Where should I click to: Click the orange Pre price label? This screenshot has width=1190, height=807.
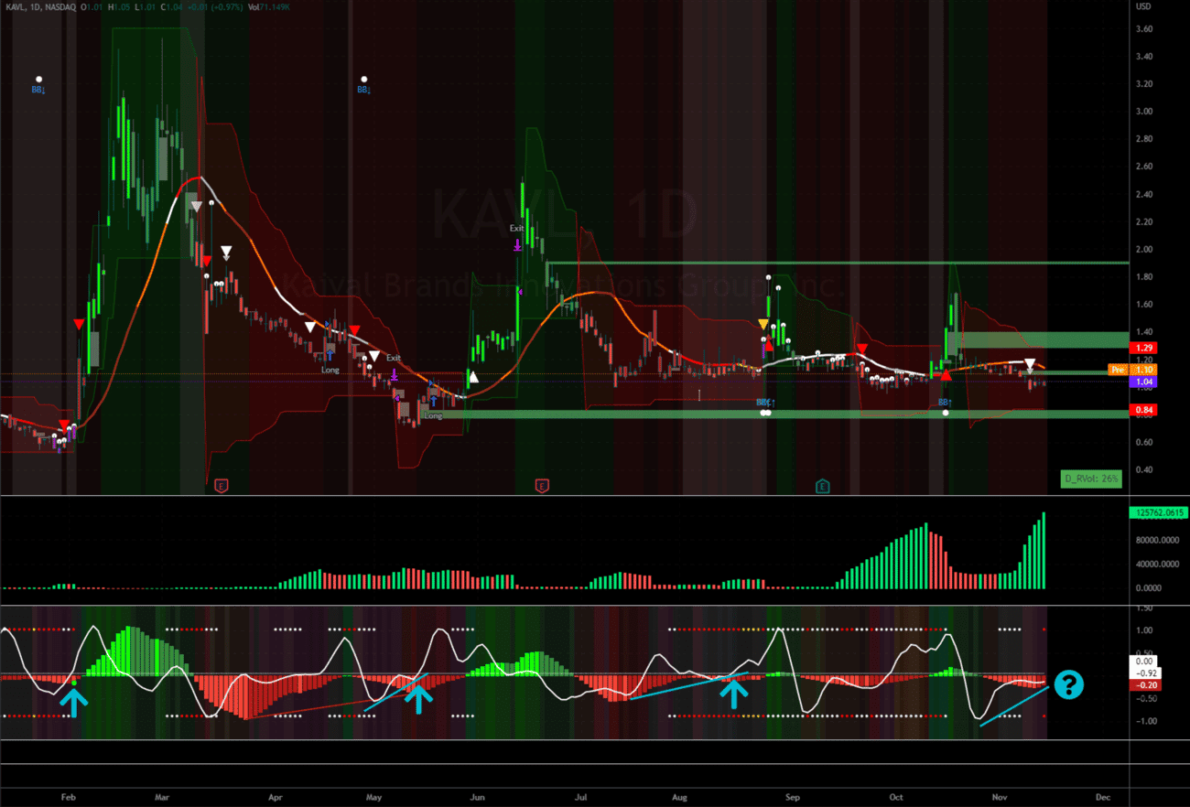tap(1117, 370)
